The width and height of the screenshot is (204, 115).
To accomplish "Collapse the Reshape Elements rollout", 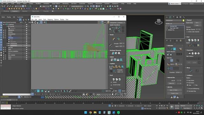I will click(109, 50).
